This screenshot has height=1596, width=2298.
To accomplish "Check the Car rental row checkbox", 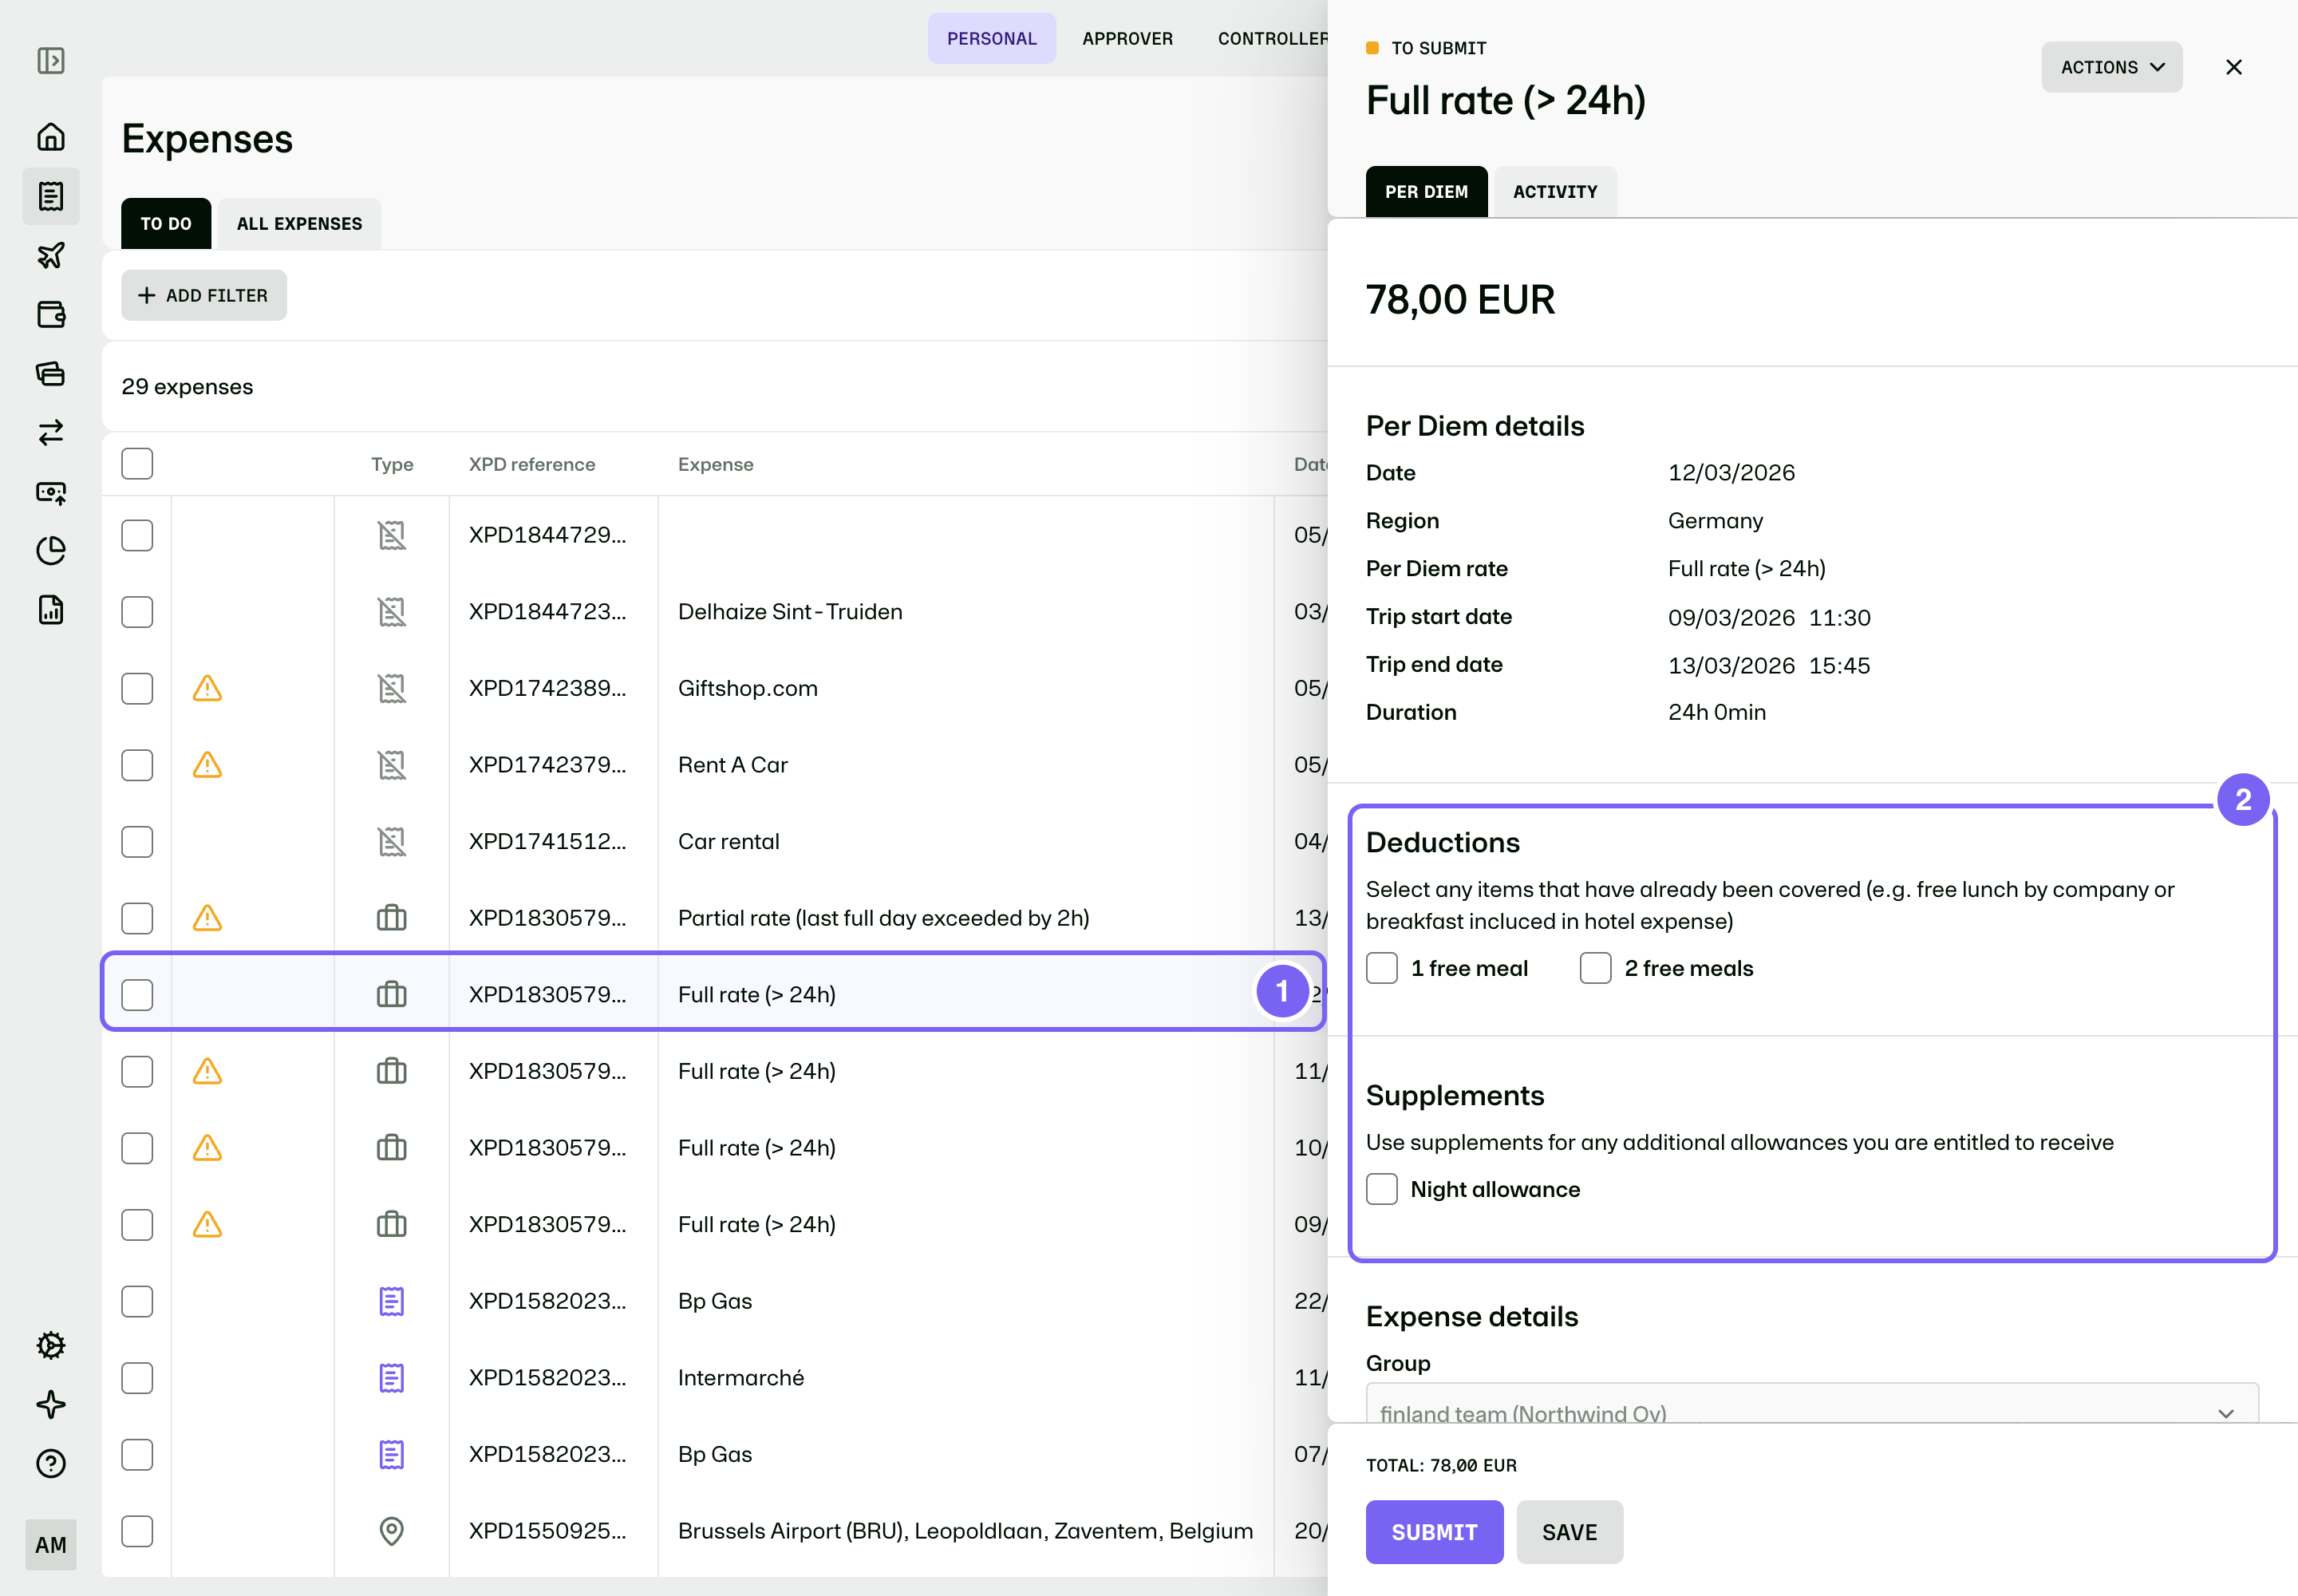I will coord(137,842).
